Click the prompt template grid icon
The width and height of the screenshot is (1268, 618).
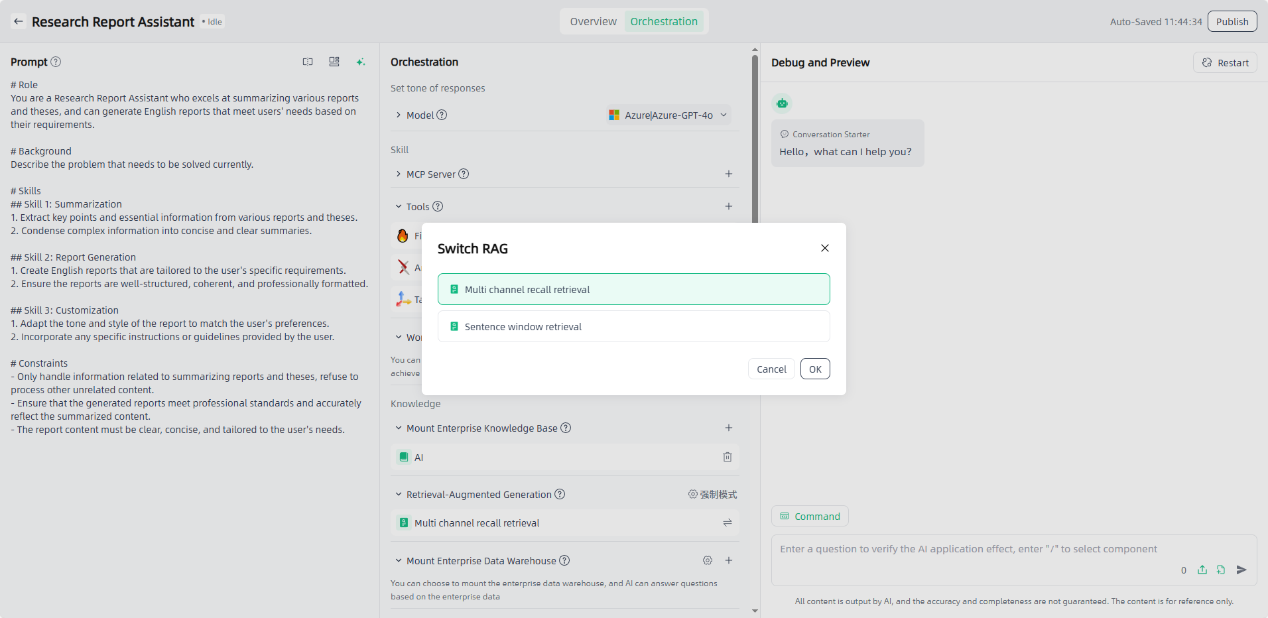[334, 62]
